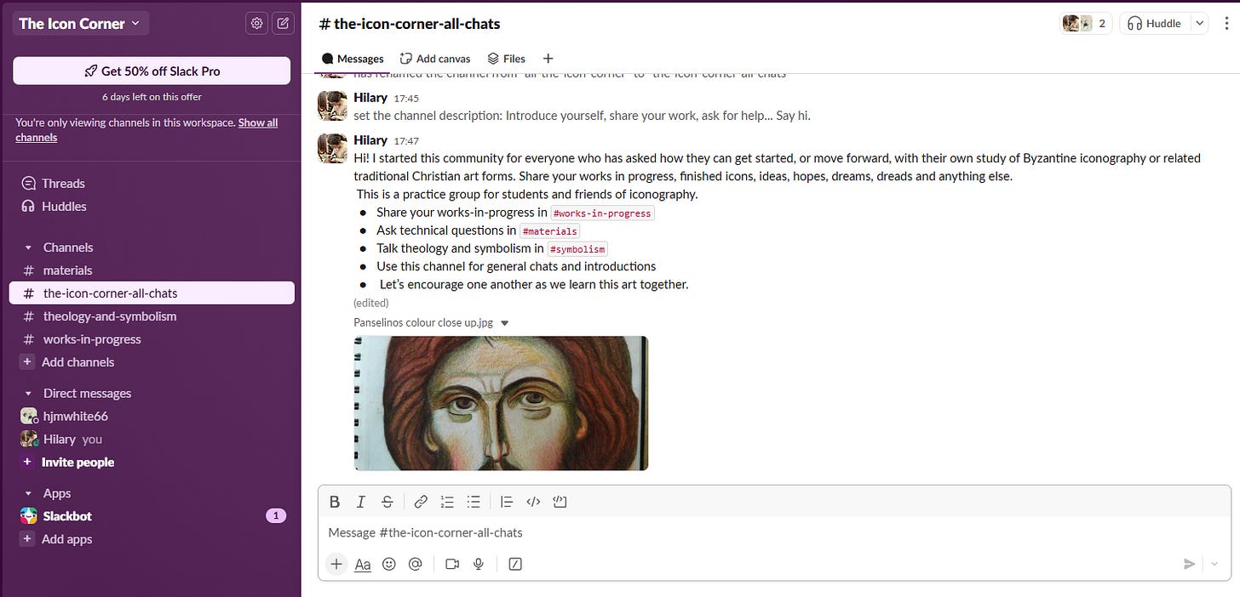The width and height of the screenshot is (1240, 597).
Task: Open send options dropdown beside send arrow
Action: coord(1214,564)
